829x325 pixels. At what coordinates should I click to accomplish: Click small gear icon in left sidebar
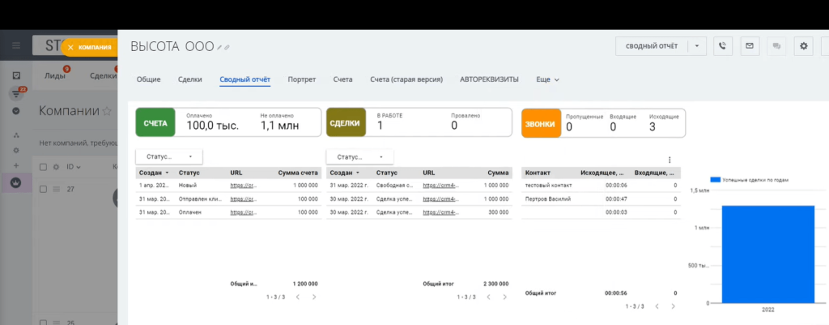click(x=16, y=150)
